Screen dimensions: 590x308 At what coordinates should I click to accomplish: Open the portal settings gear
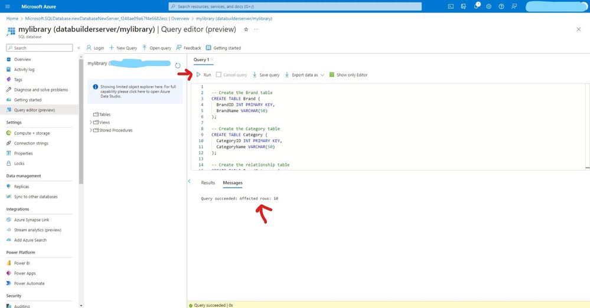[489, 6]
